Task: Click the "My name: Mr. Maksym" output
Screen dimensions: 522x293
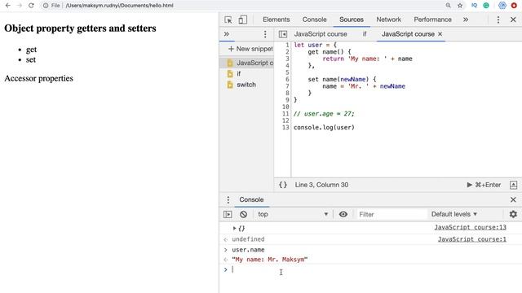Action: tap(270, 260)
